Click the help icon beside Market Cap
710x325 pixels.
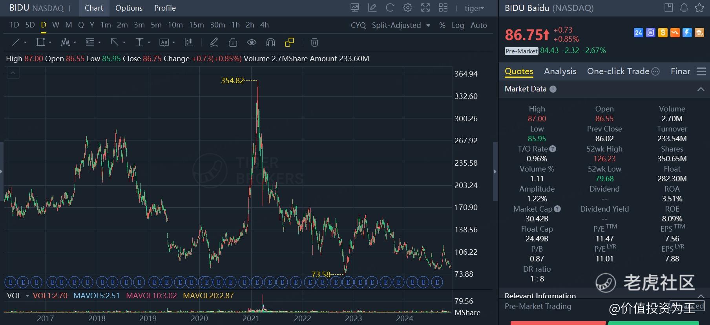[557, 209]
